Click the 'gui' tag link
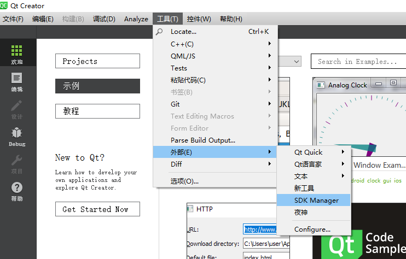406x259 pixels. (x=387, y=180)
